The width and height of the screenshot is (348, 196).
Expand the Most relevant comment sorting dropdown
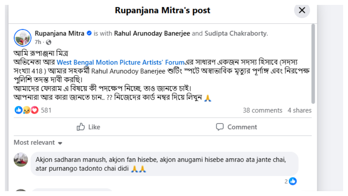coord(38,143)
